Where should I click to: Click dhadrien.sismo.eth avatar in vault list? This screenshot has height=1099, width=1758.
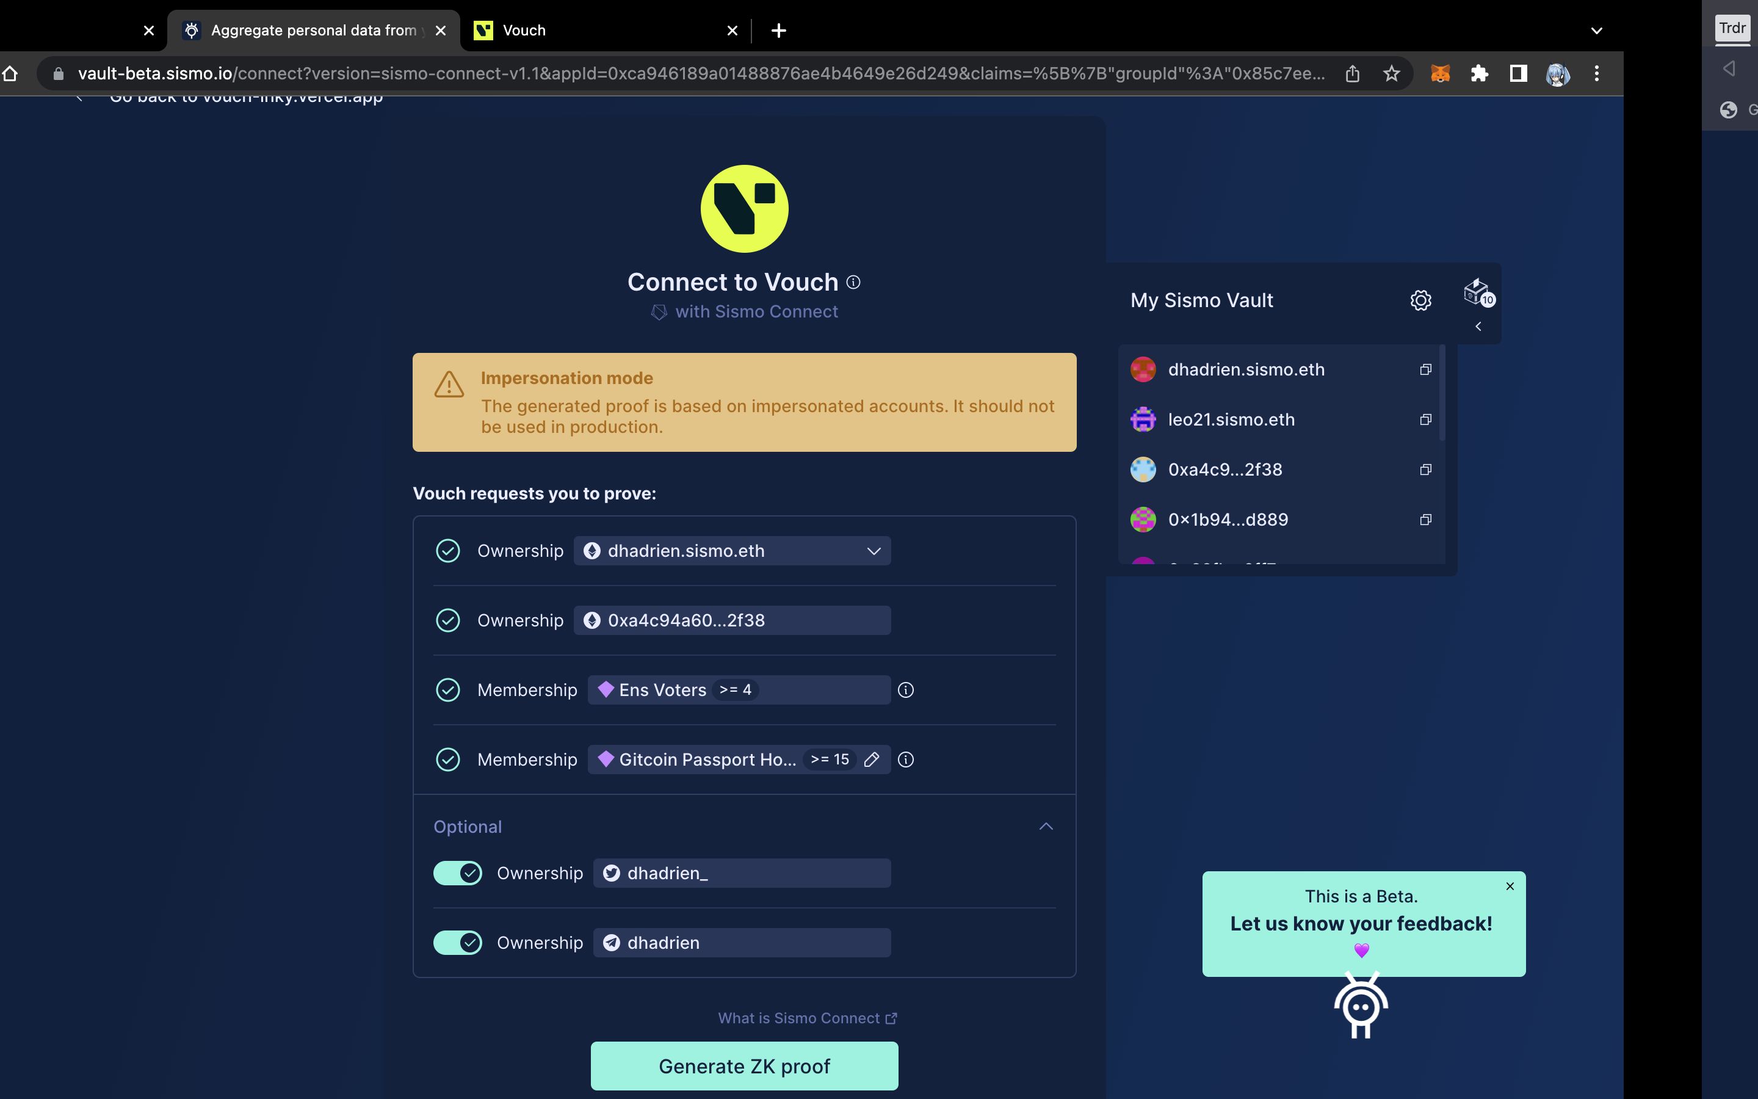tap(1143, 369)
